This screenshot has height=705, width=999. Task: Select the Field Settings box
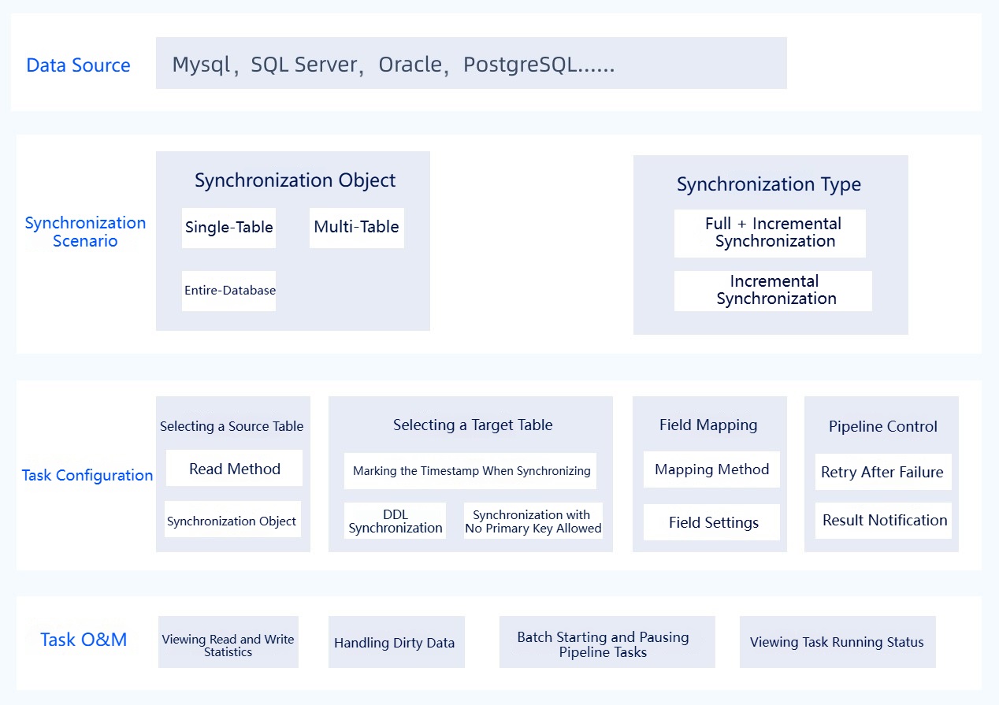[x=711, y=522]
